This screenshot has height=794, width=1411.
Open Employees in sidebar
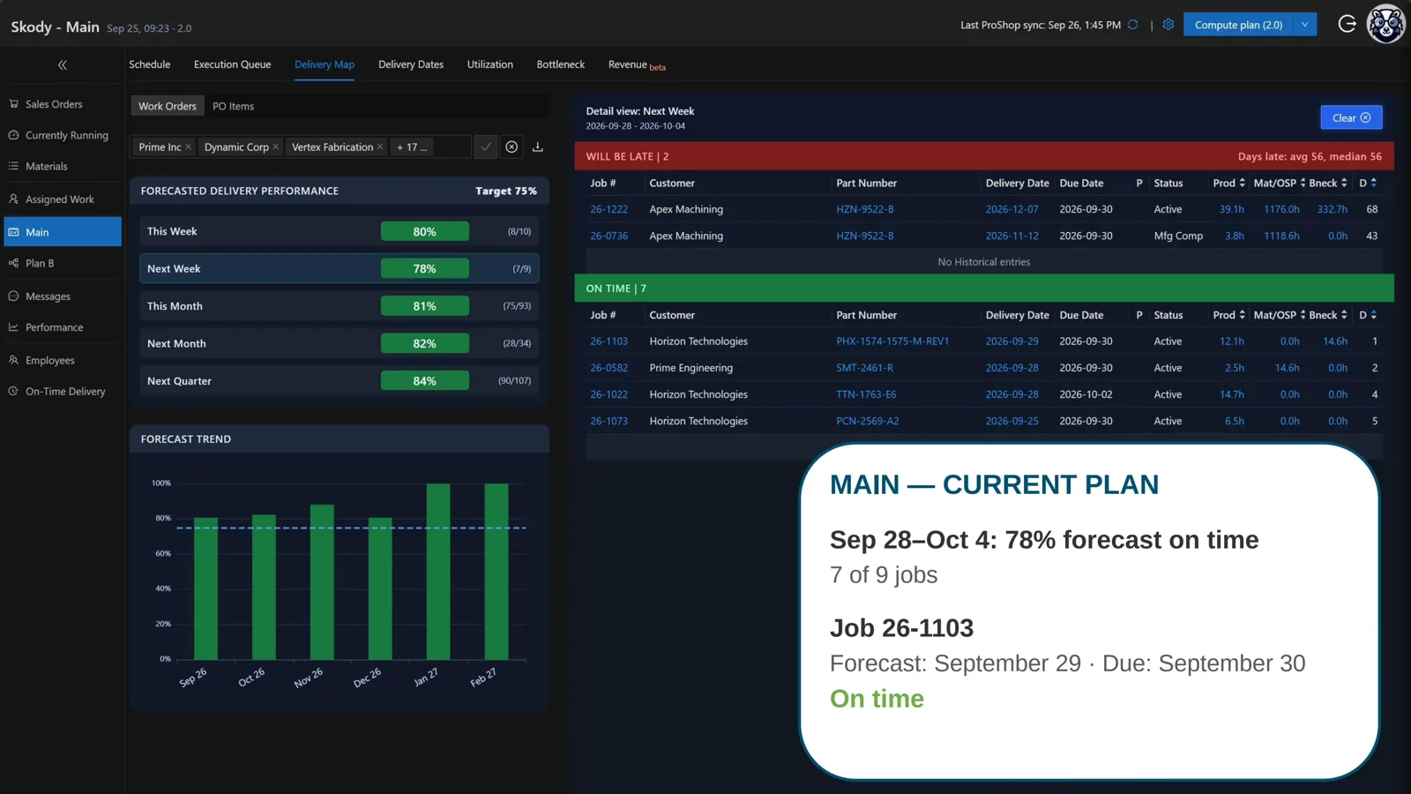point(62,360)
